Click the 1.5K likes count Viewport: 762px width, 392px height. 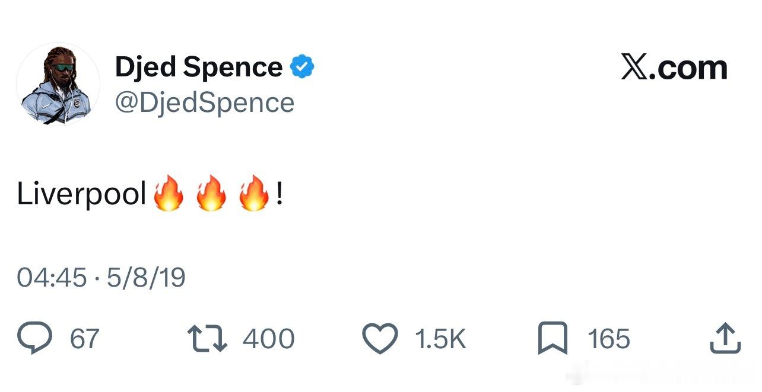pos(440,339)
